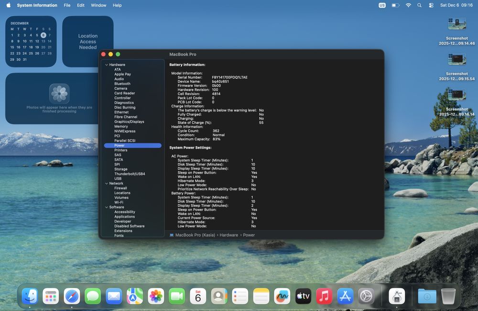Viewport: 478px width, 311px height.
Task: Open Downloads folder in the dock
Action: pos(427,296)
